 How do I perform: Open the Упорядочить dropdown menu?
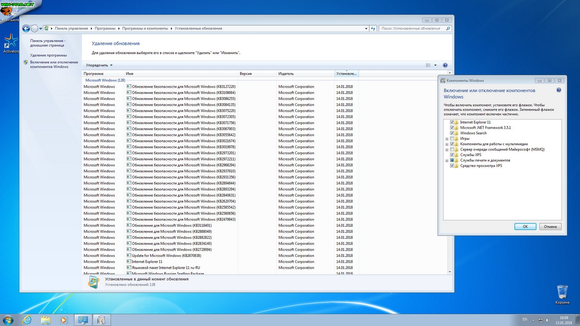click(99, 65)
